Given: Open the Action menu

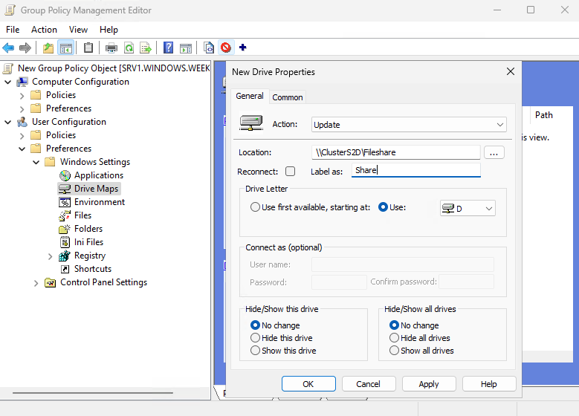Looking at the screenshot, I should click(44, 30).
